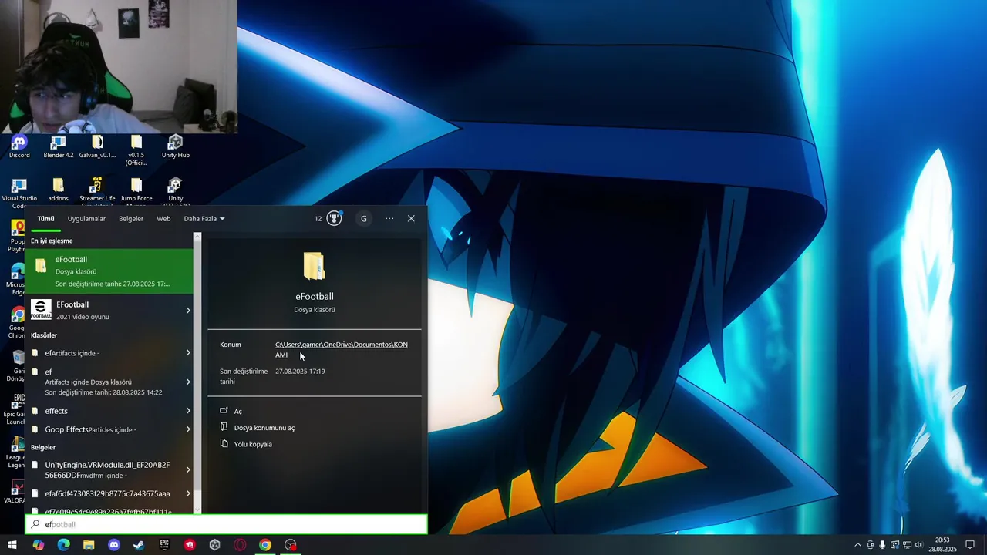Switch to the Uygulamalar search tab
This screenshot has width=987, height=555.
pos(86,218)
